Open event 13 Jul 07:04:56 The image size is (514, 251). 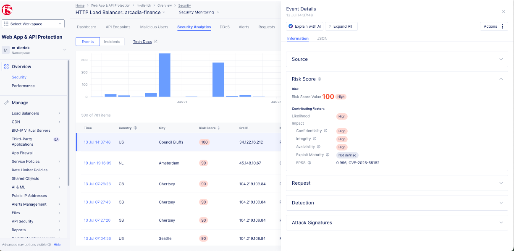point(97,238)
